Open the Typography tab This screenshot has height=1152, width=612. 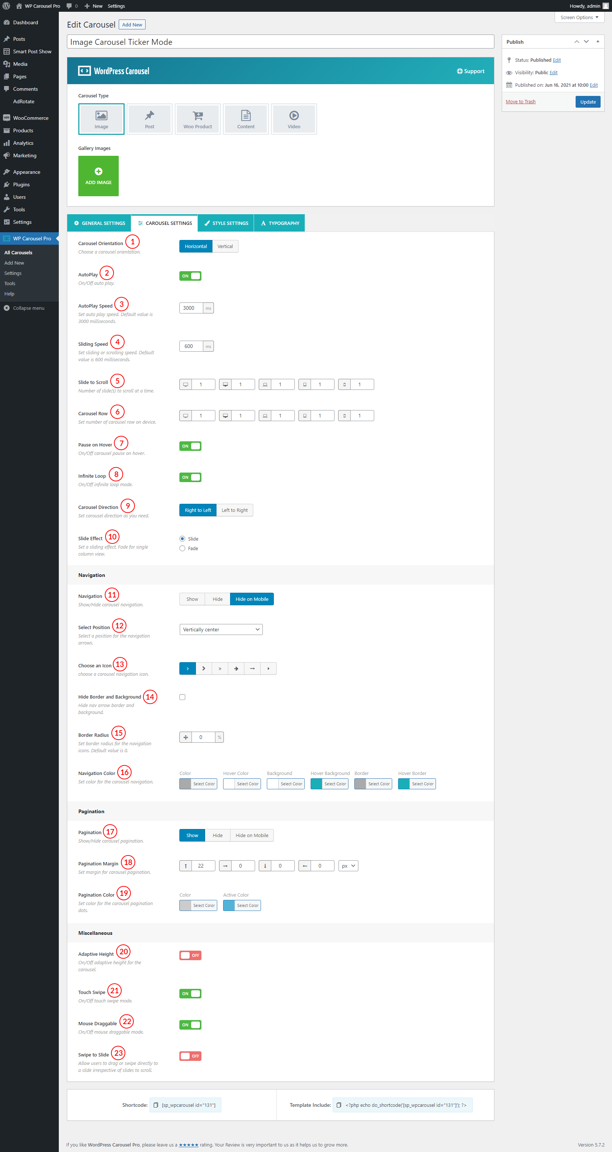click(280, 223)
